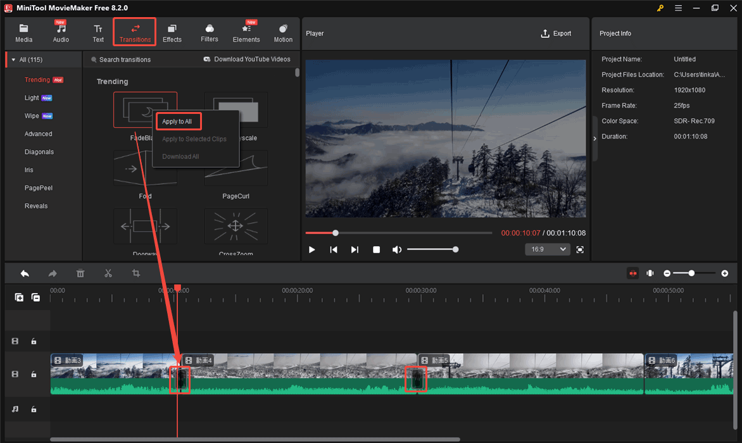
Task: Zoom in the timeline
Action: point(724,273)
